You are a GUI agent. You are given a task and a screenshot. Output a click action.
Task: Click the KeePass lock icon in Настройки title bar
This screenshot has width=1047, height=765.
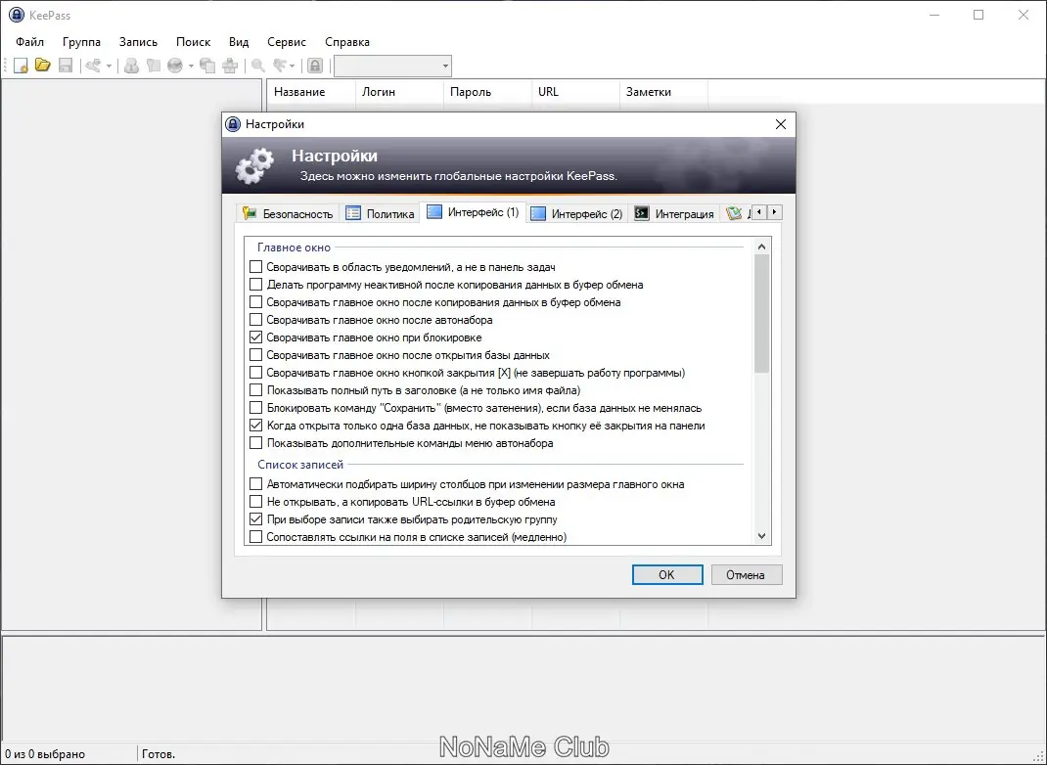pyautogui.click(x=232, y=124)
